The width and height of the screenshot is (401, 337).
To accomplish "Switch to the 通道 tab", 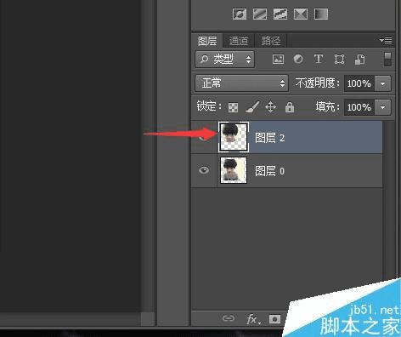I will tap(239, 41).
